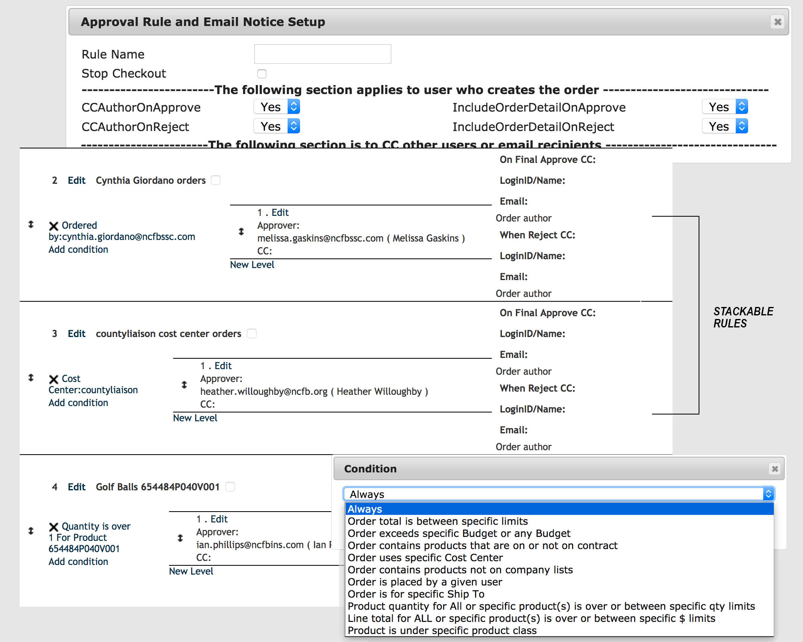Choose Order is for specific Ship To

coord(559,594)
